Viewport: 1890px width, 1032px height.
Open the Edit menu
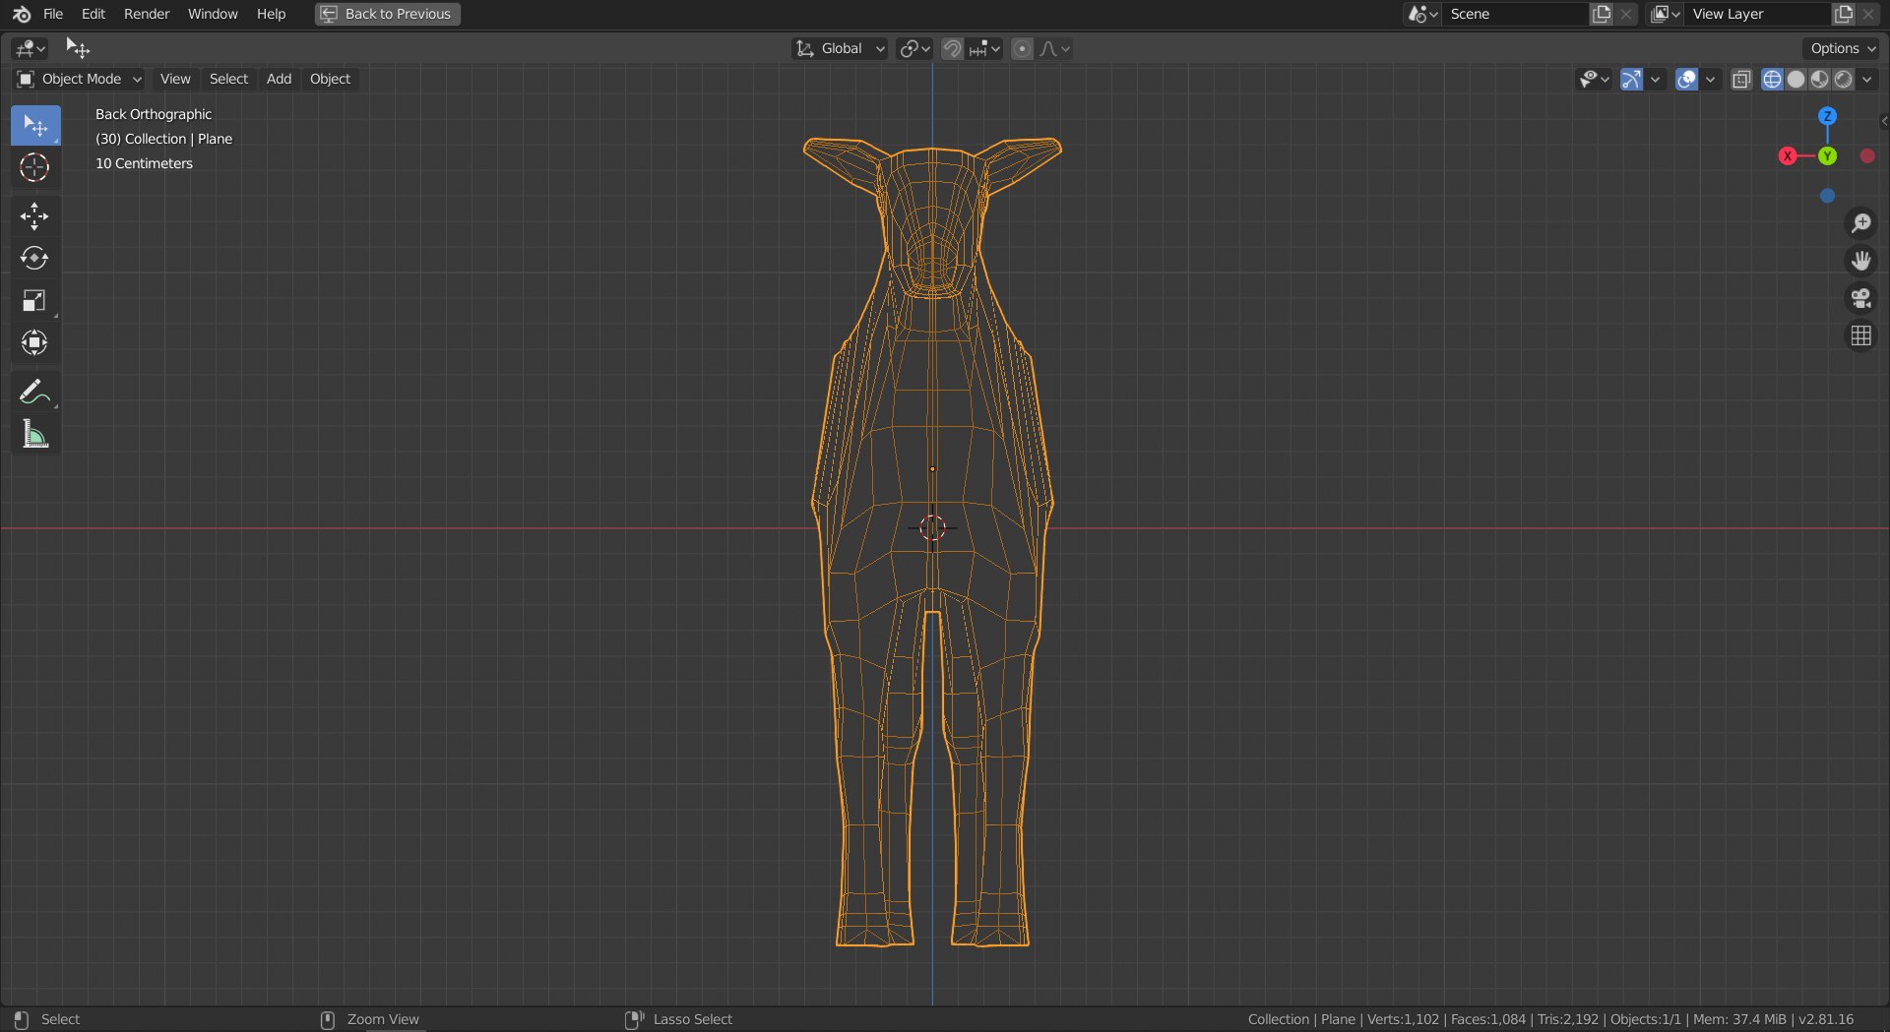[x=94, y=14]
